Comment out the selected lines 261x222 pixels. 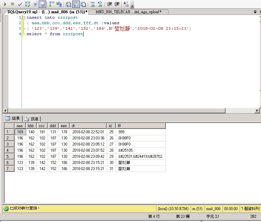(93, 4)
